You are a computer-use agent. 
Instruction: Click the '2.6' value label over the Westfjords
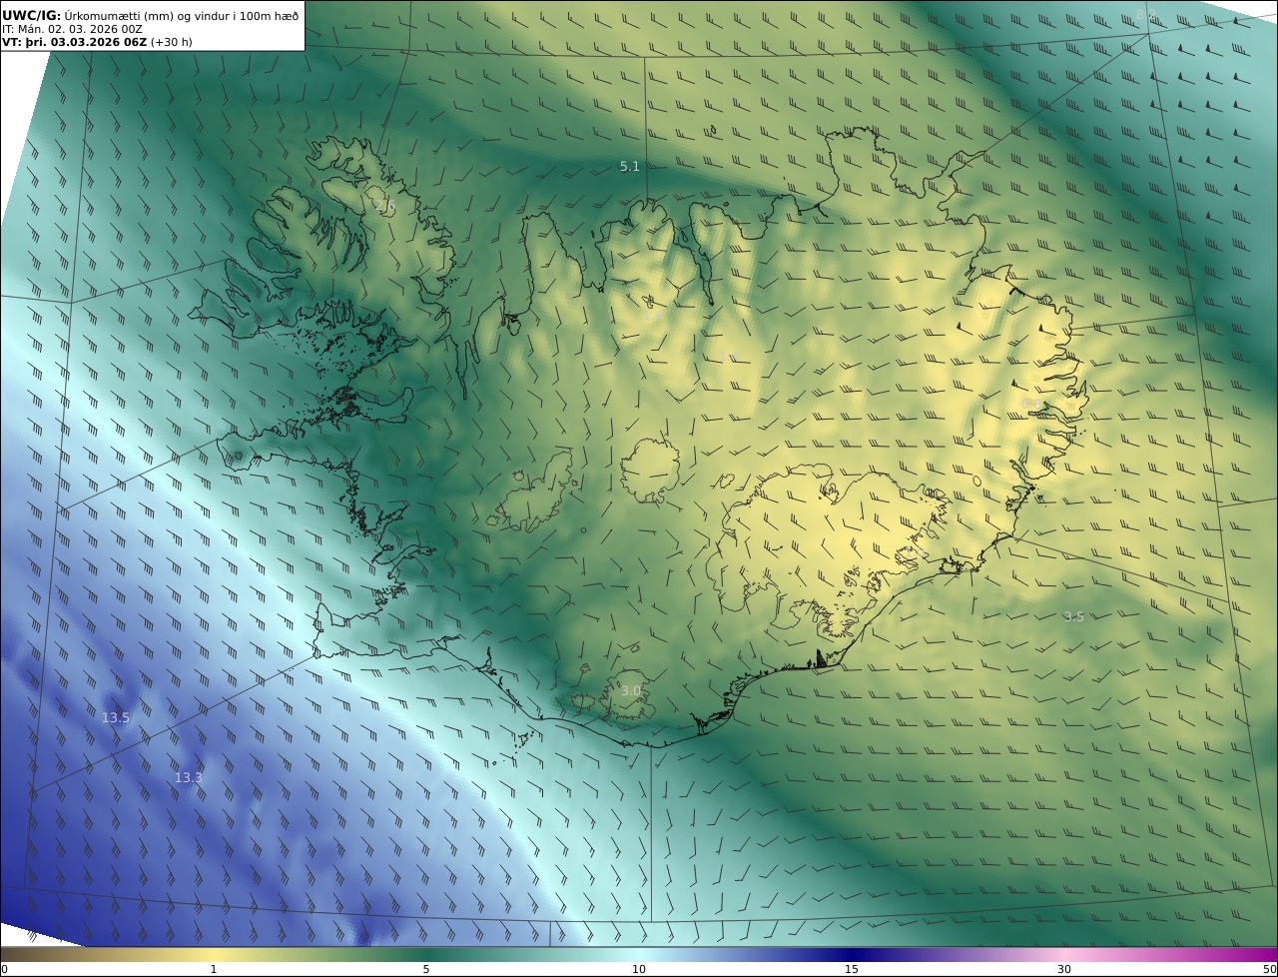pos(385,206)
